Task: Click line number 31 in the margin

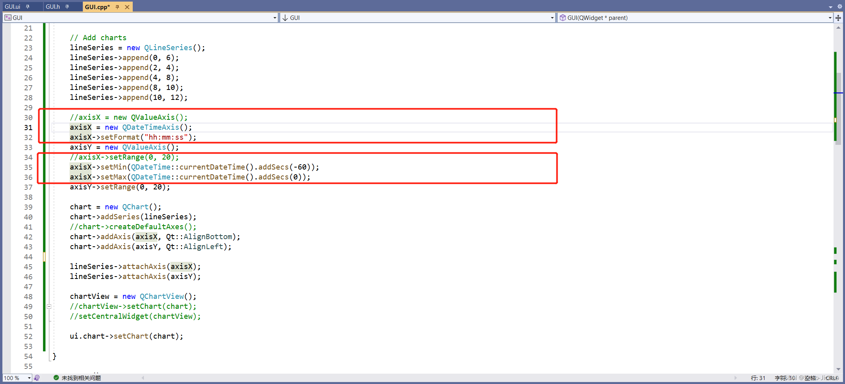Action: click(28, 127)
